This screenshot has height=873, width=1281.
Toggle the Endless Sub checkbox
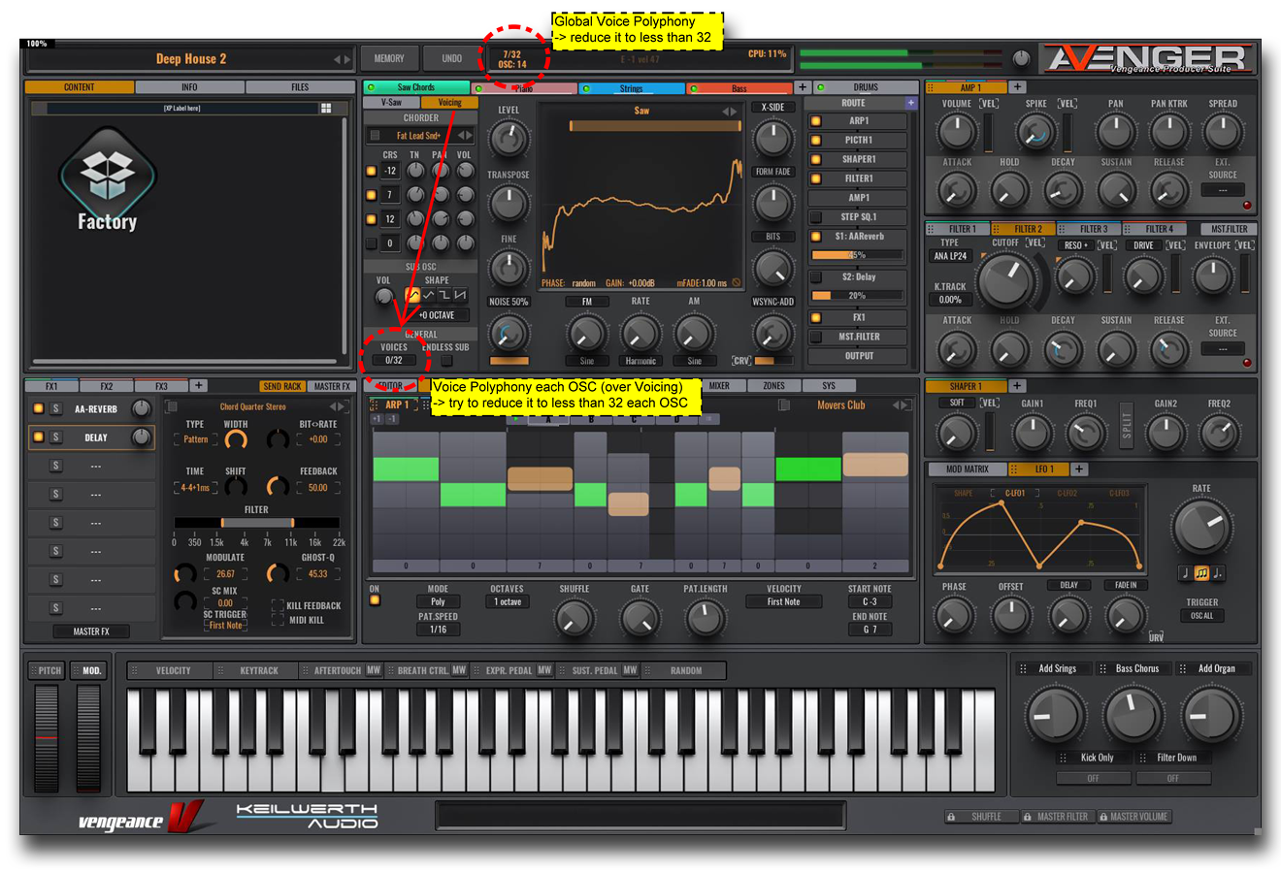[445, 361]
